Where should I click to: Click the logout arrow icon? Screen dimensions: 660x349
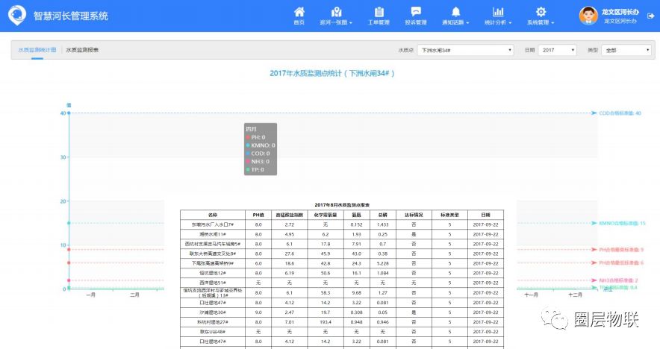651,16
